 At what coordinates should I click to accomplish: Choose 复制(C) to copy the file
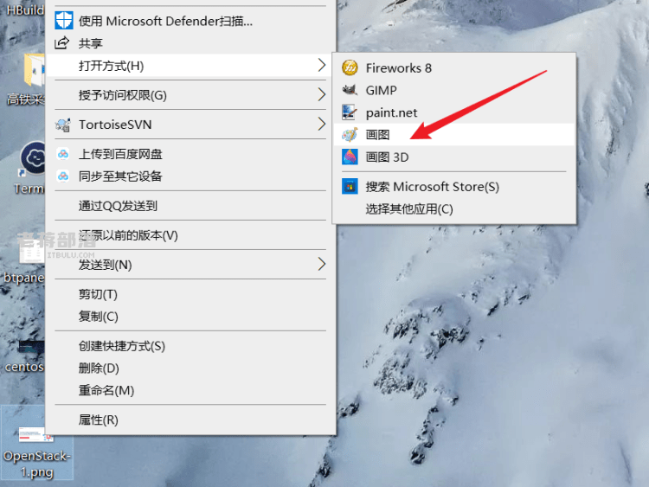[x=190, y=317]
